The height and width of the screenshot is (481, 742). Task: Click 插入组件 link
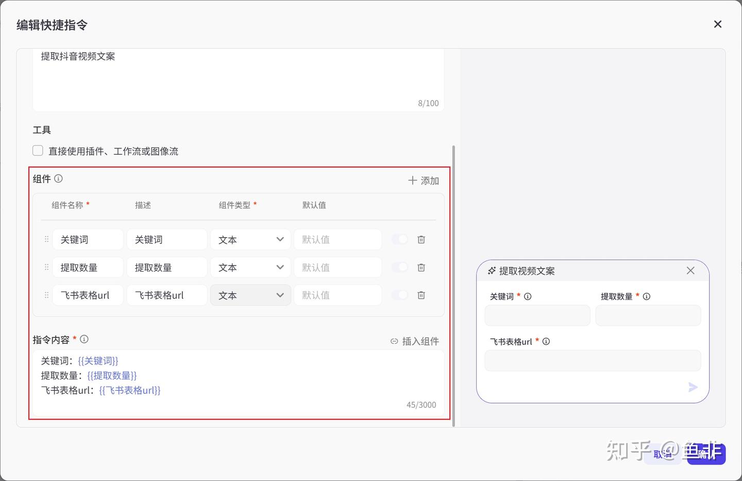(415, 341)
